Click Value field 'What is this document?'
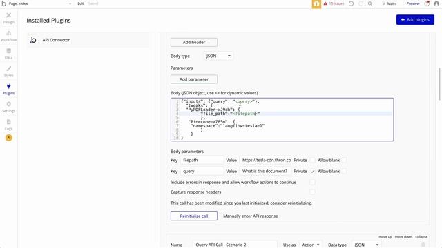The image size is (442, 248). tap(266, 172)
